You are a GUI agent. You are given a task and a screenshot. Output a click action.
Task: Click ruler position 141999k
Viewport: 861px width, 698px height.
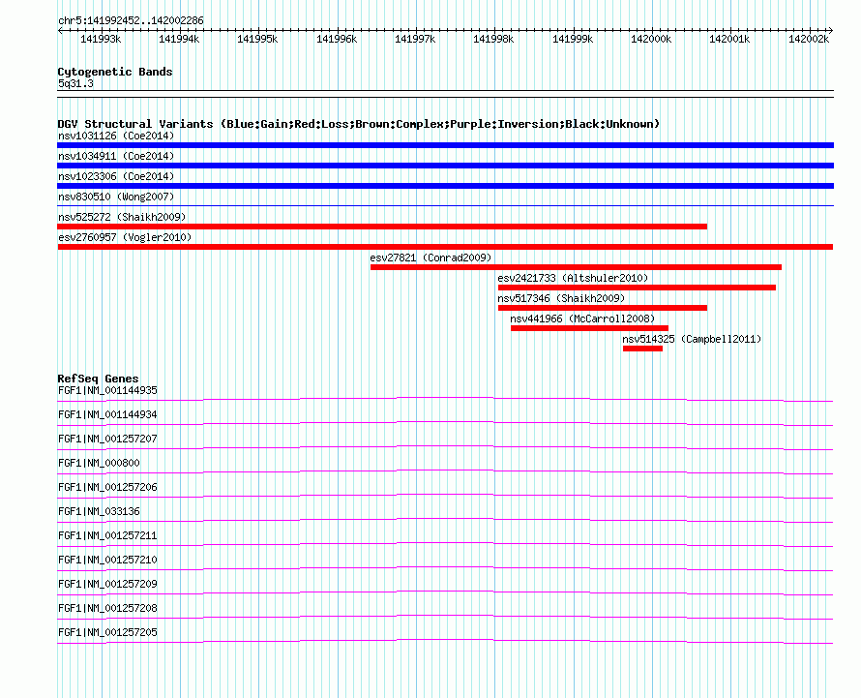click(x=573, y=39)
